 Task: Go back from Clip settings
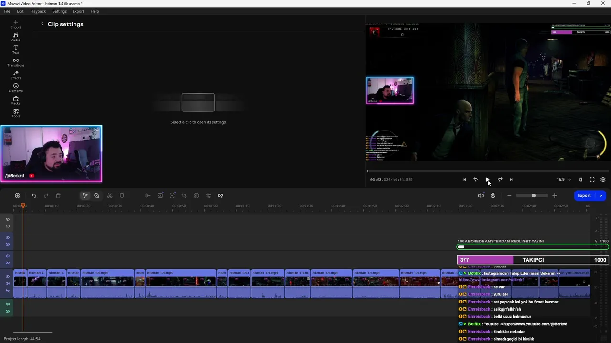(x=42, y=24)
